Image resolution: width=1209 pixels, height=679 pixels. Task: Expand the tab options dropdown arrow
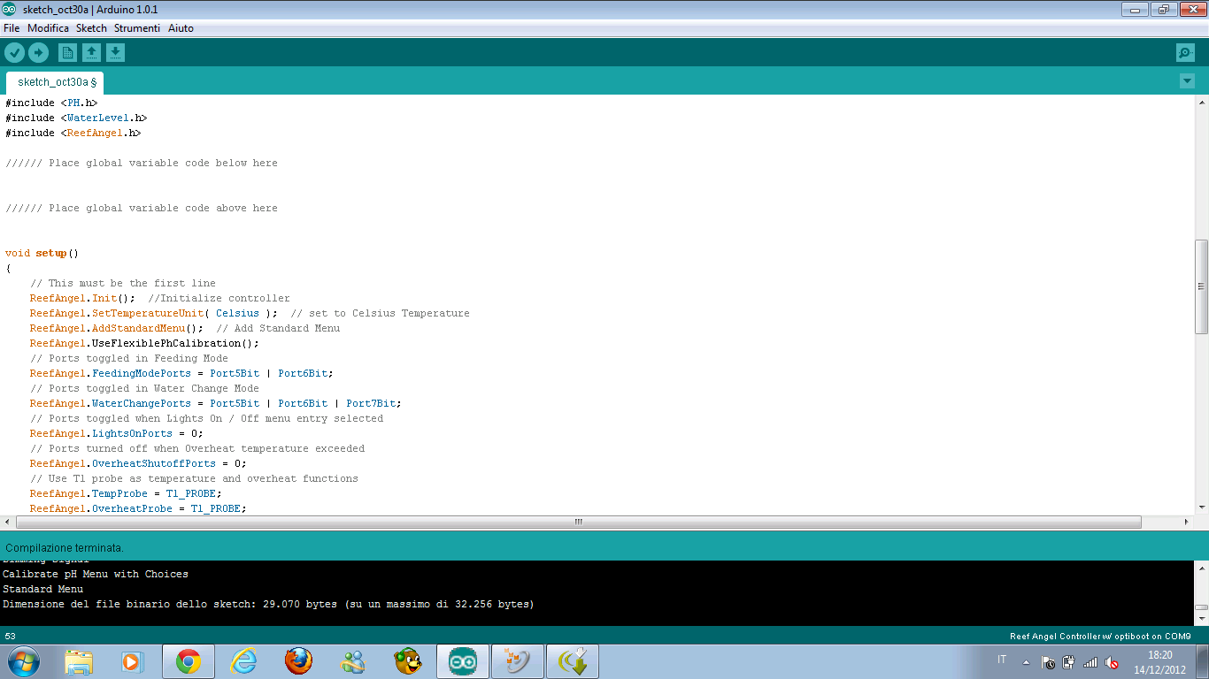[x=1187, y=81]
